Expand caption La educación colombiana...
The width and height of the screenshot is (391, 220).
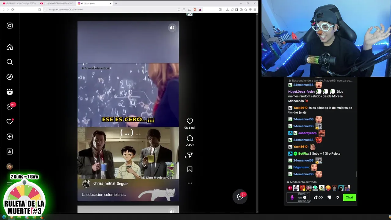[104, 195]
